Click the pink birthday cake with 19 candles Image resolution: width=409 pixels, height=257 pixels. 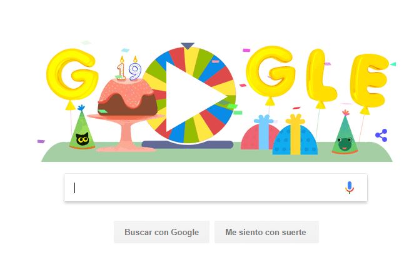[x=128, y=97]
